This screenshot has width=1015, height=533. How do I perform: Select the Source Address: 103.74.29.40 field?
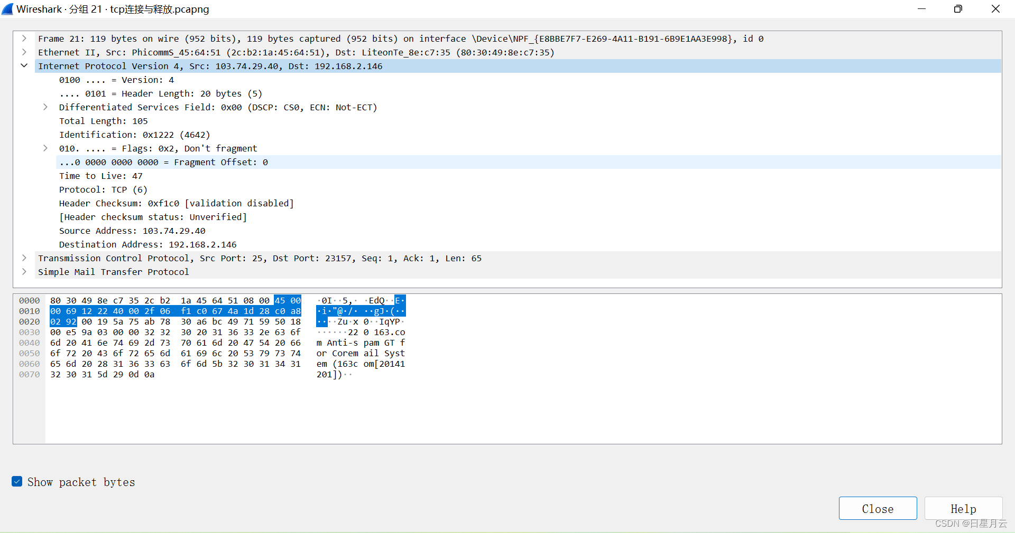(132, 231)
